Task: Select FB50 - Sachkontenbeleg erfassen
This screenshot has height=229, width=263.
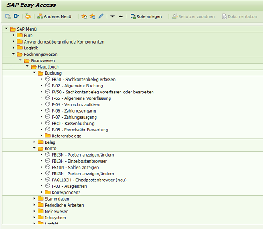Action: pos(84,79)
